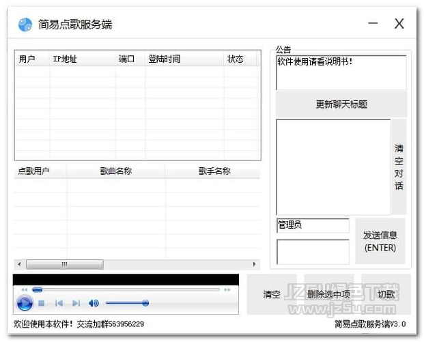Click the announcement text box

pos(341,72)
